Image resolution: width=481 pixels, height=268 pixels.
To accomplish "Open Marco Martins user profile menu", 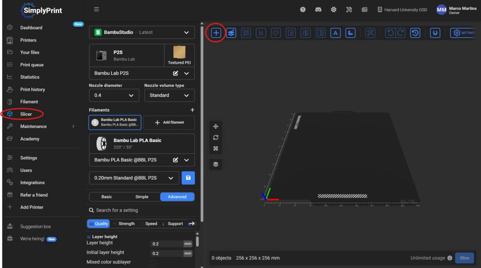I will tap(457, 10).
